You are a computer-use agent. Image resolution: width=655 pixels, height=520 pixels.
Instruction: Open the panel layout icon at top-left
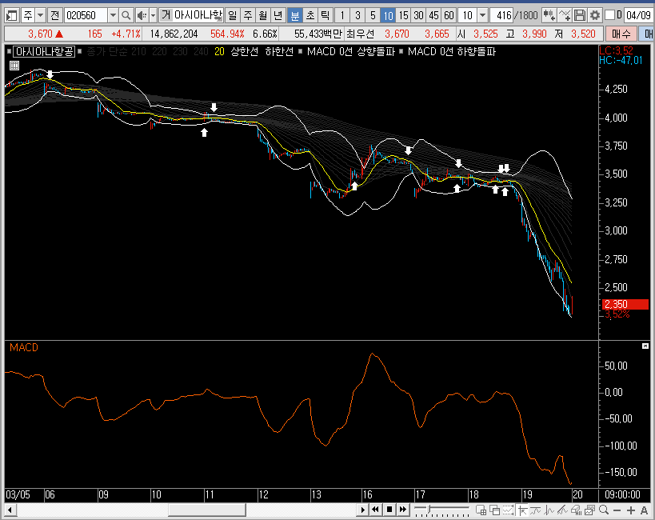point(12,16)
